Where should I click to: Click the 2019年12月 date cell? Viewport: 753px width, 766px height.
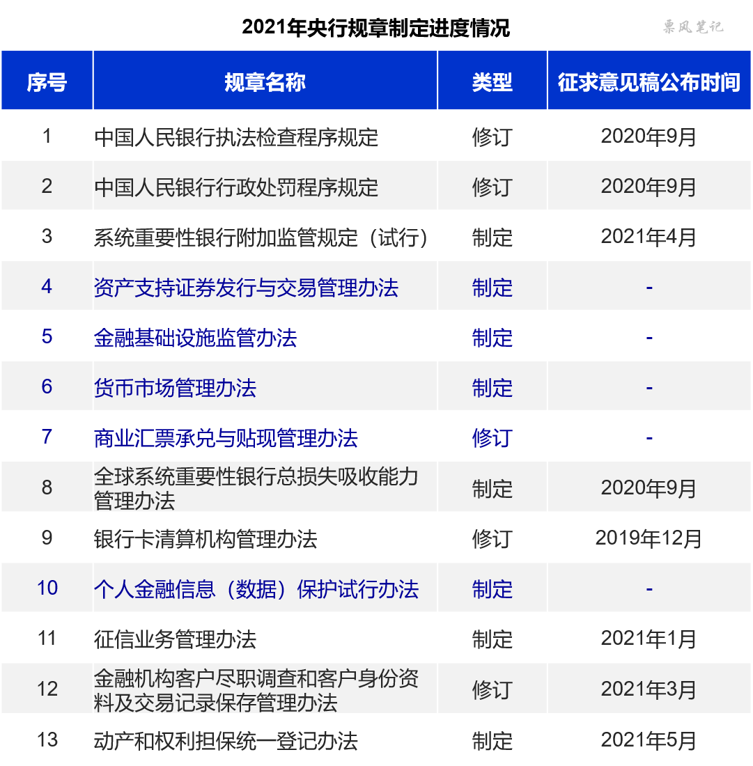[x=649, y=538]
